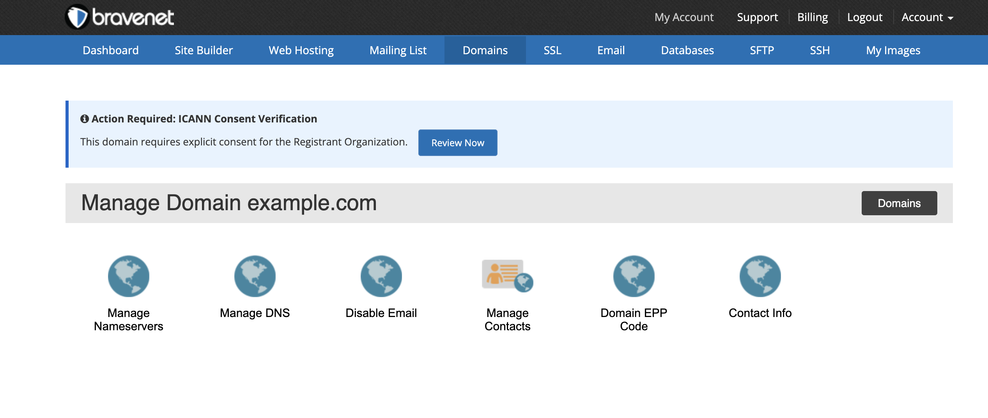
Task: Click the Bravenet shield logo
Action: [77, 17]
